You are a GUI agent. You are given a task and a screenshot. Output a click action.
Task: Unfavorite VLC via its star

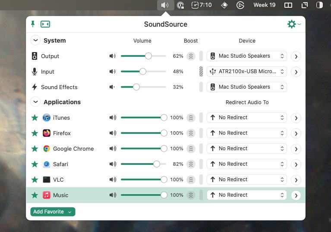[35, 179]
